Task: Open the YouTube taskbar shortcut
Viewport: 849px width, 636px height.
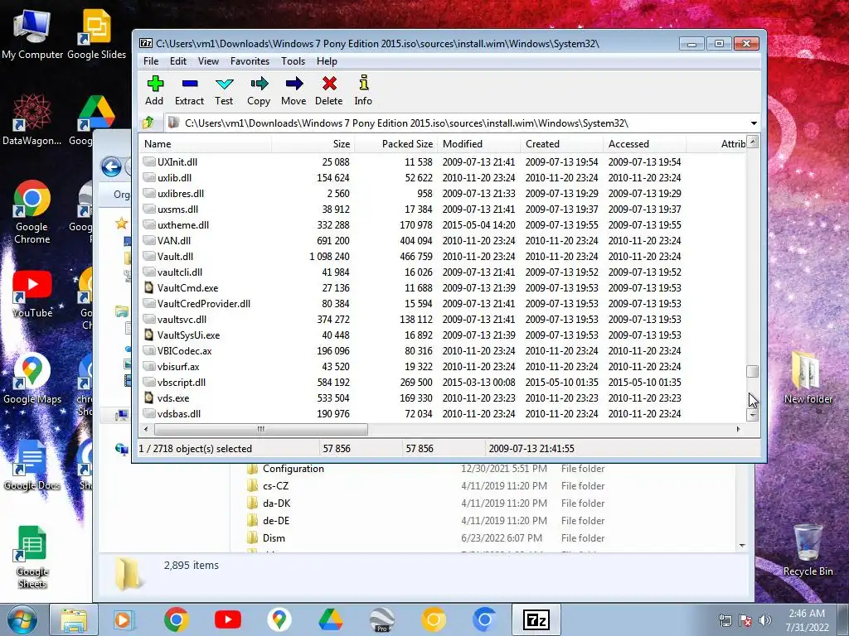Action: [227, 619]
